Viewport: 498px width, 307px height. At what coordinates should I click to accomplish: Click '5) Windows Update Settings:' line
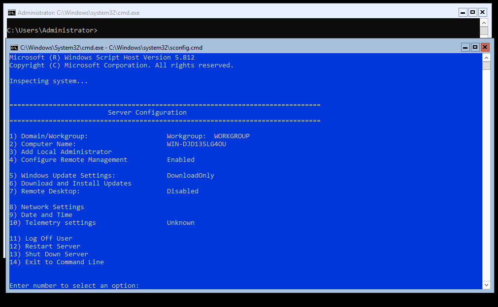(x=62, y=175)
